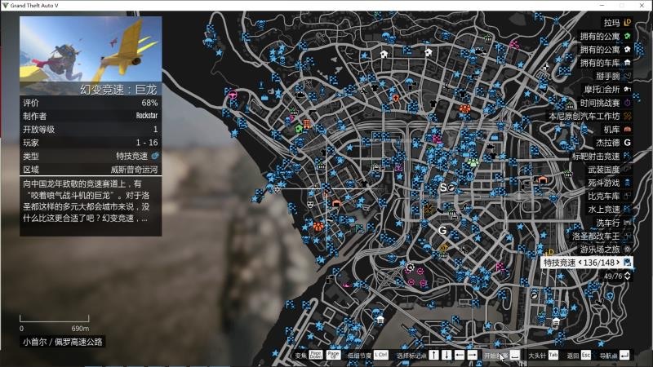The height and width of the screenshot is (367, 653).
Task: Click the 本尼原创汽车工作坊 wrench icon
Action: tap(627, 116)
